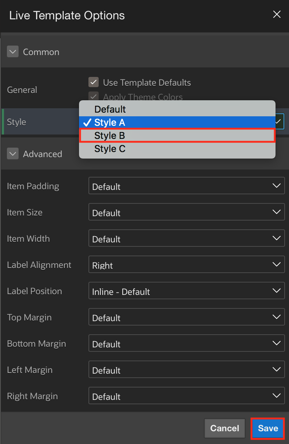Viewport: 289px width, 444px height.
Task: Expand the Right Margin dropdown
Action: point(186,396)
